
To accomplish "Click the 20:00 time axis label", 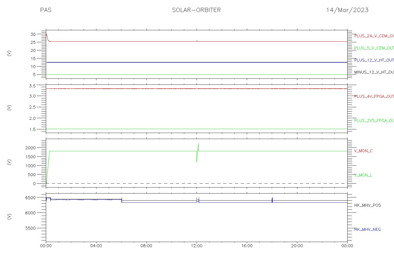I will [x=297, y=246].
